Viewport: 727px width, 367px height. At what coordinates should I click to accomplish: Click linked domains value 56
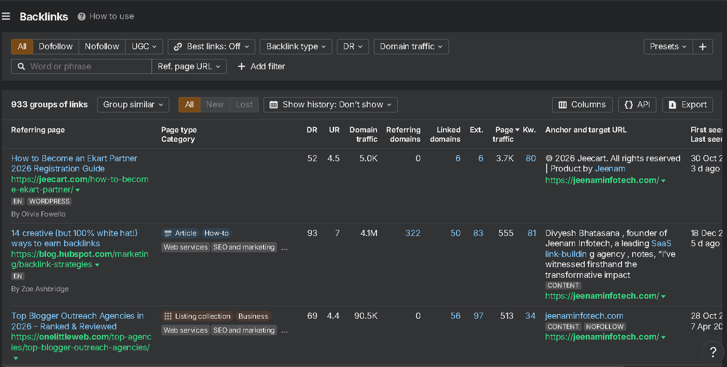tap(456, 316)
